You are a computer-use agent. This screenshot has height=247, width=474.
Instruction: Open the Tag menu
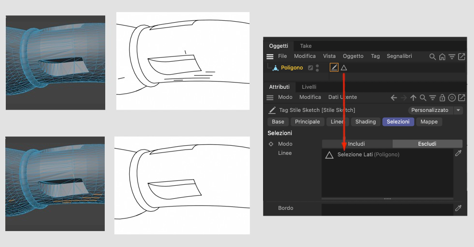tap(375, 56)
